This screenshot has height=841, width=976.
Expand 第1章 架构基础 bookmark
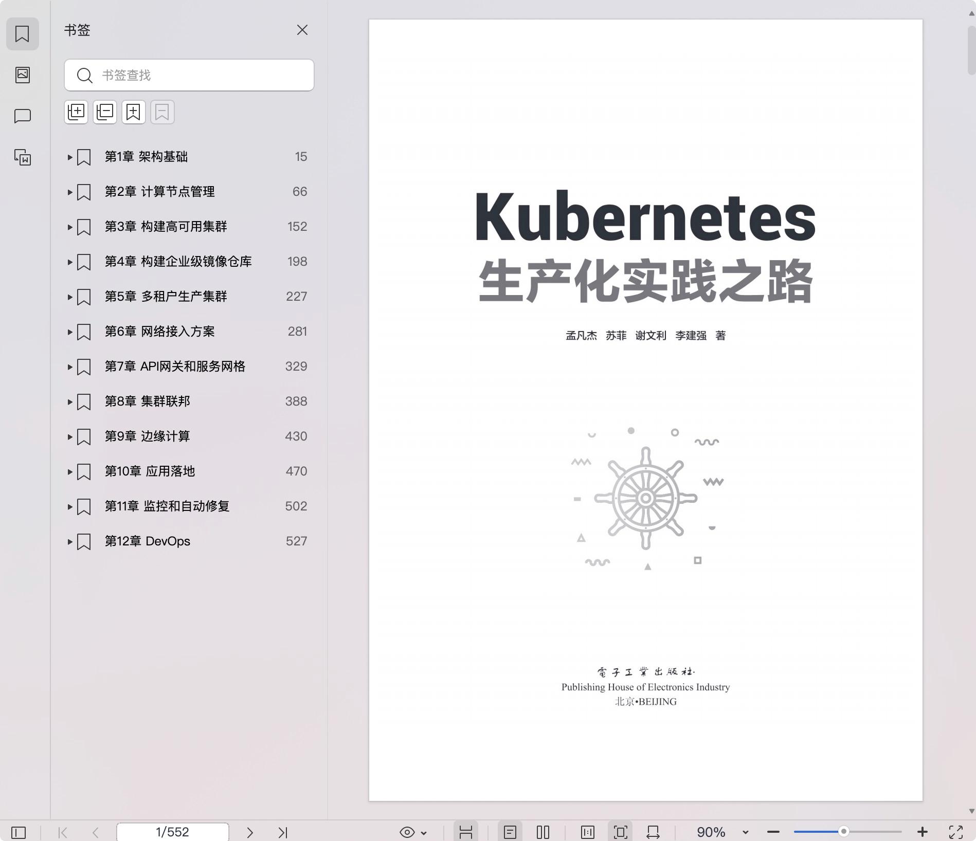click(x=70, y=157)
